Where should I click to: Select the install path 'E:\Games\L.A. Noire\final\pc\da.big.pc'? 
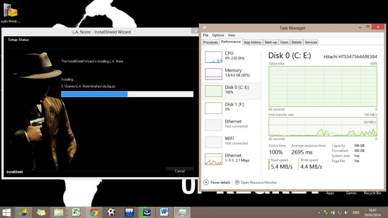point(88,86)
